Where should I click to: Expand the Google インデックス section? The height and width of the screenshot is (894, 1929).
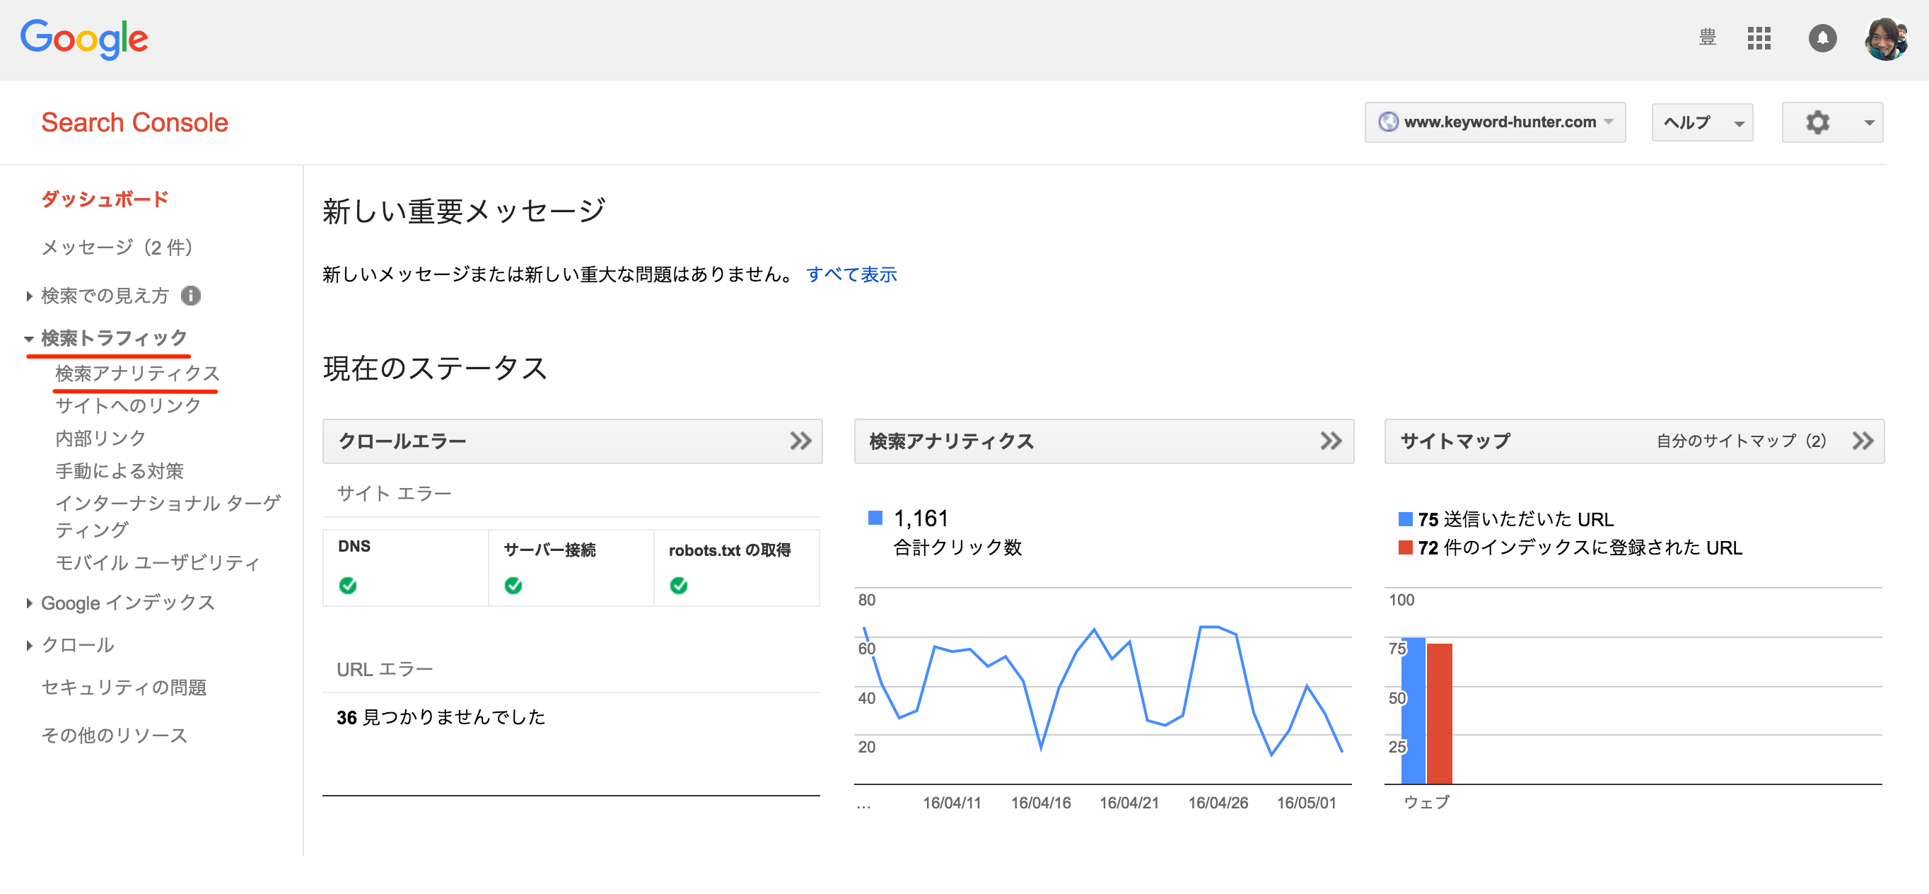127,603
